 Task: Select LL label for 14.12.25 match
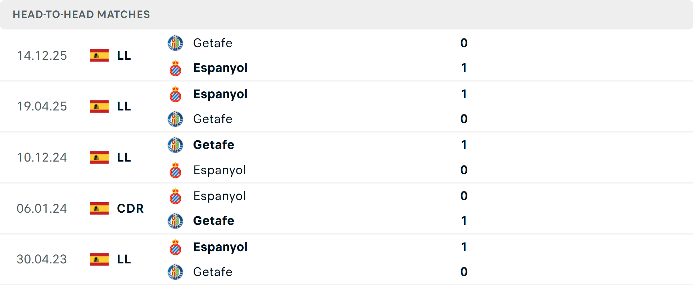tap(124, 56)
